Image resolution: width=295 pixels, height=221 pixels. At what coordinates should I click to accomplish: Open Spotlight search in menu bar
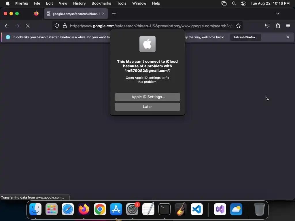234,3
